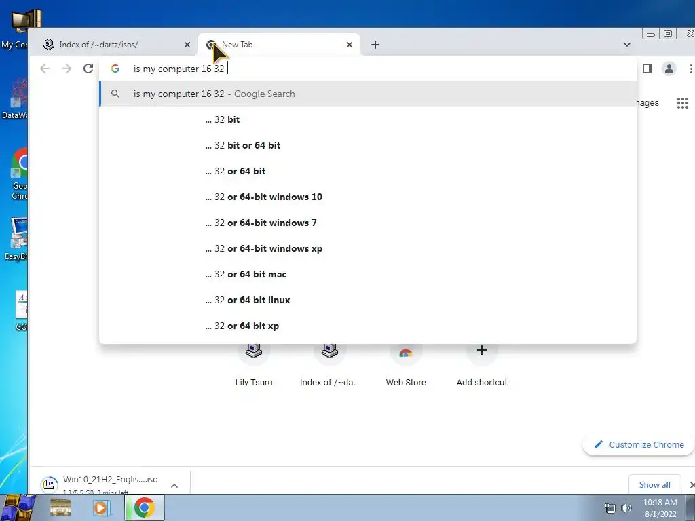Open the Google apps grid
The width and height of the screenshot is (695, 521).
click(x=683, y=103)
